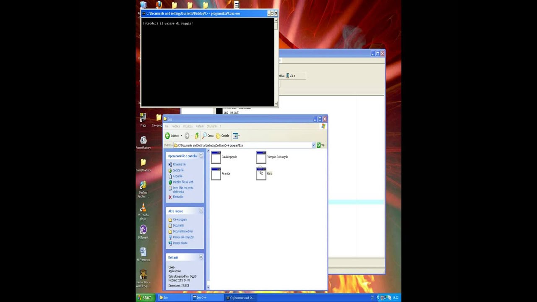Switch to the Exe taskbar button
The height and width of the screenshot is (302, 537).
click(173, 298)
